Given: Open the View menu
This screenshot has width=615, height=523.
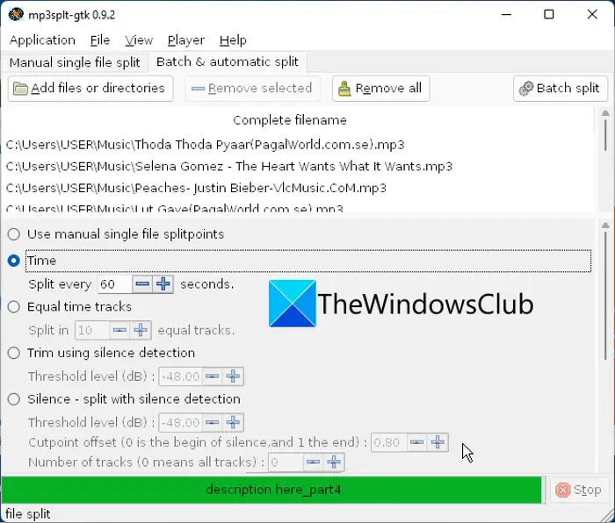Looking at the screenshot, I should [x=139, y=40].
